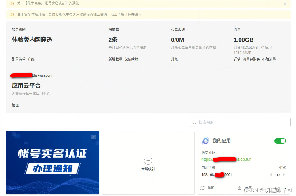The height and width of the screenshot is (196, 296).
Task: Click 流量包购买 link
Action: (x=251, y=59)
